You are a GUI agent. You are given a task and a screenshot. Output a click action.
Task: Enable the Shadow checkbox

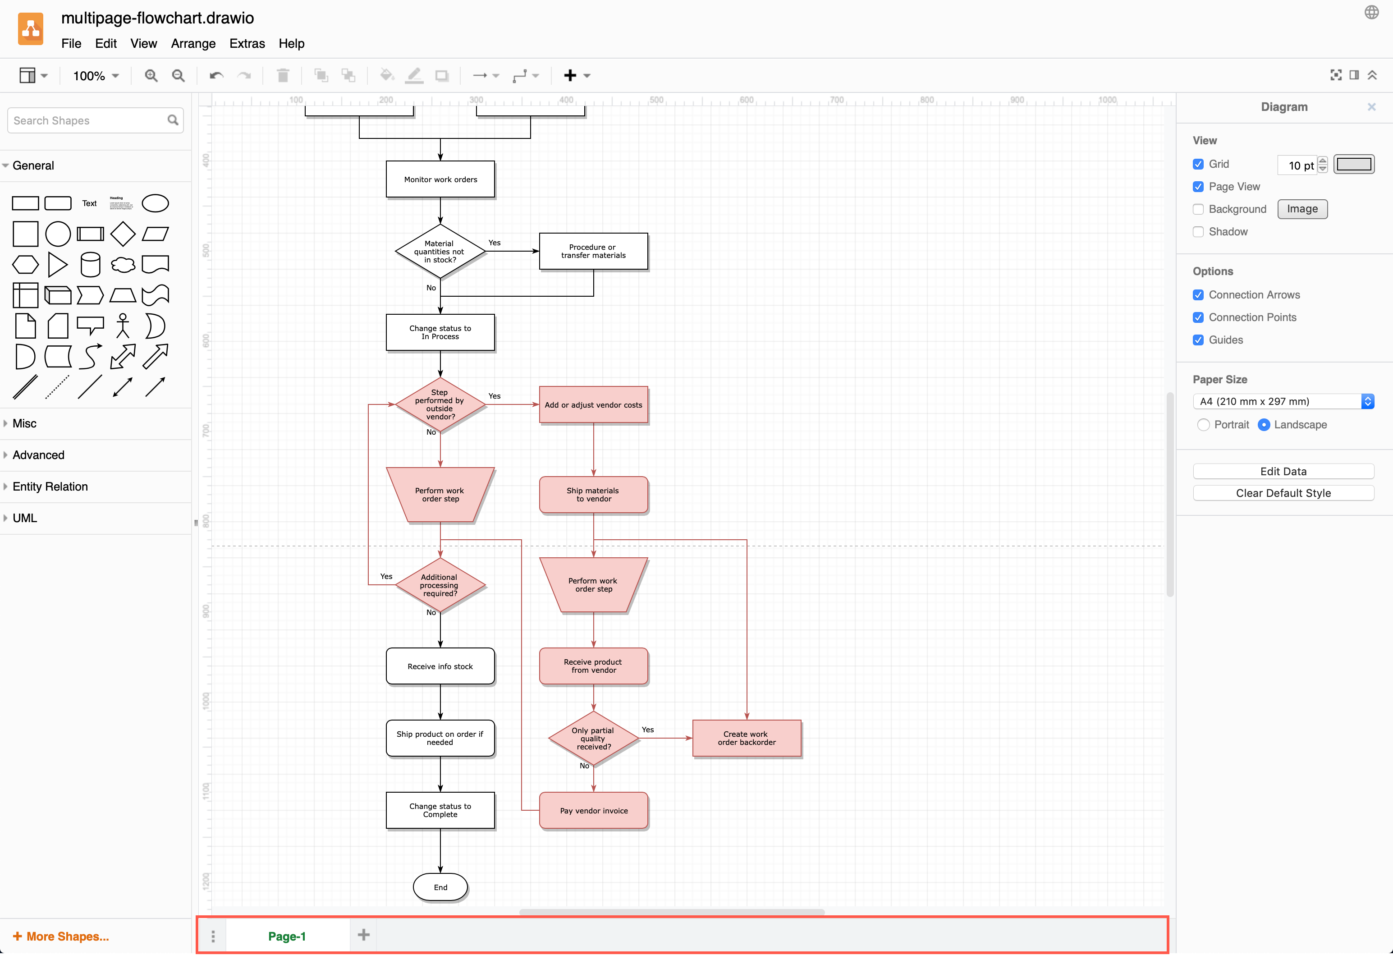pos(1198,231)
